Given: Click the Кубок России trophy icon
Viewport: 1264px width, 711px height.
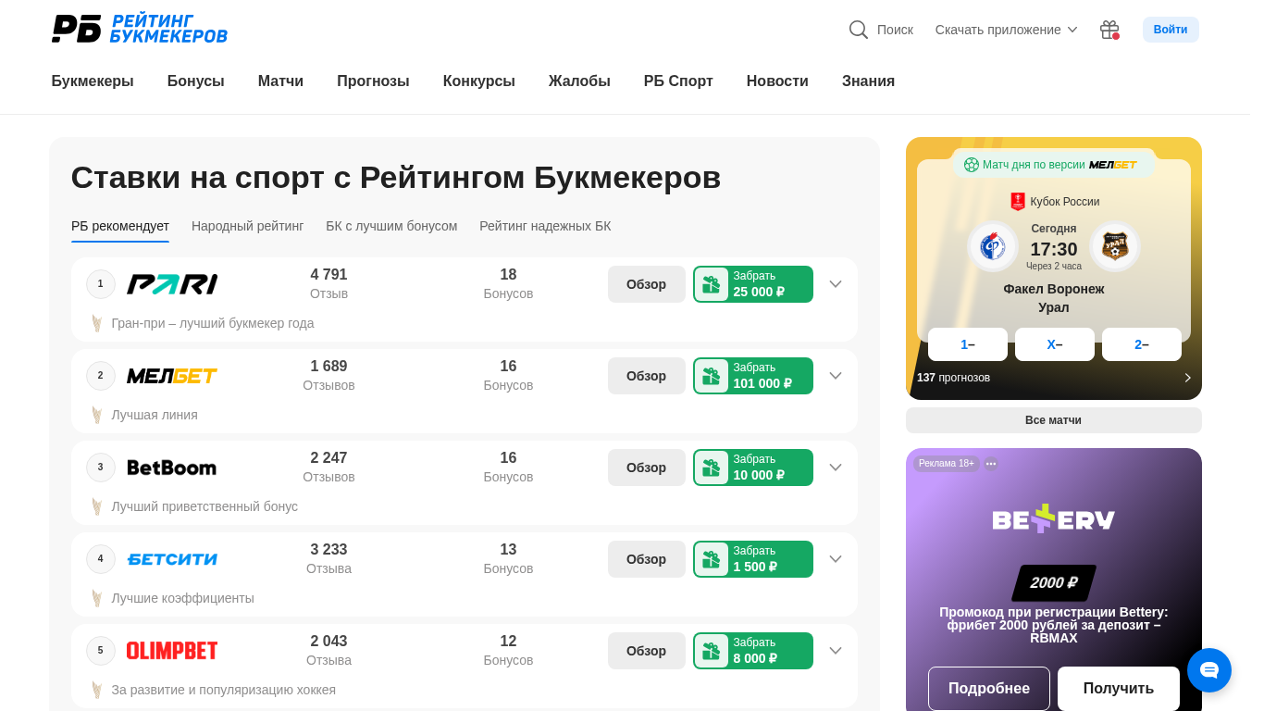Looking at the screenshot, I should 1018,201.
